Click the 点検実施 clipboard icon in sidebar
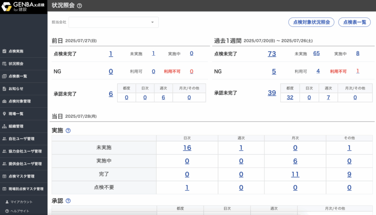376x215 pixels. [x=4, y=51]
